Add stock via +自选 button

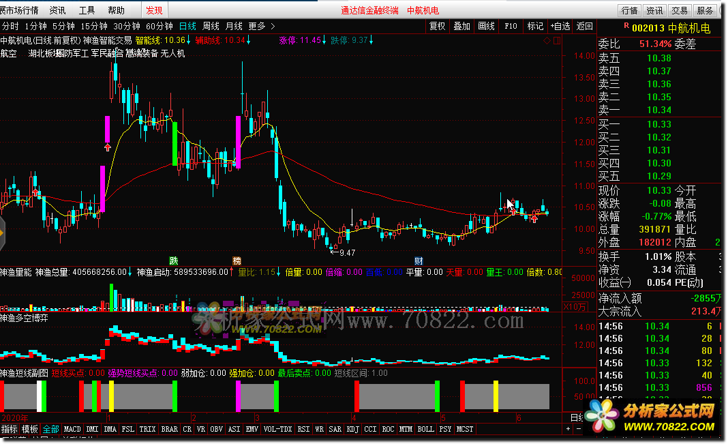[560, 26]
